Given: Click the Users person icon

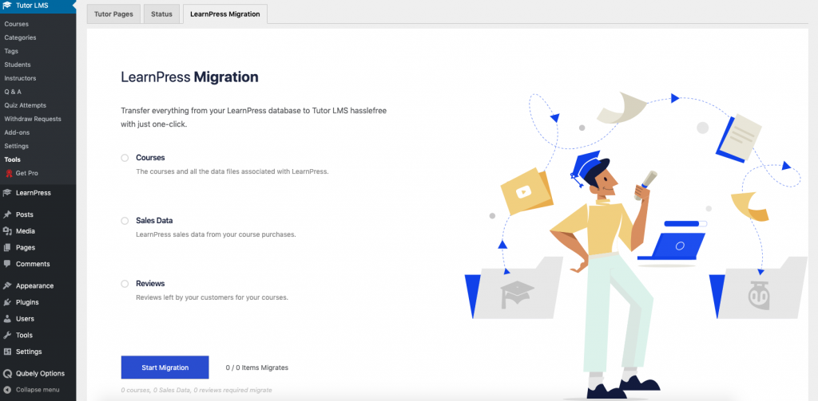Looking at the screenshot, I should tap(6, 319).
